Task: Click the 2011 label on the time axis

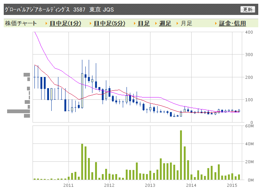Action: (x=68, y=185)
